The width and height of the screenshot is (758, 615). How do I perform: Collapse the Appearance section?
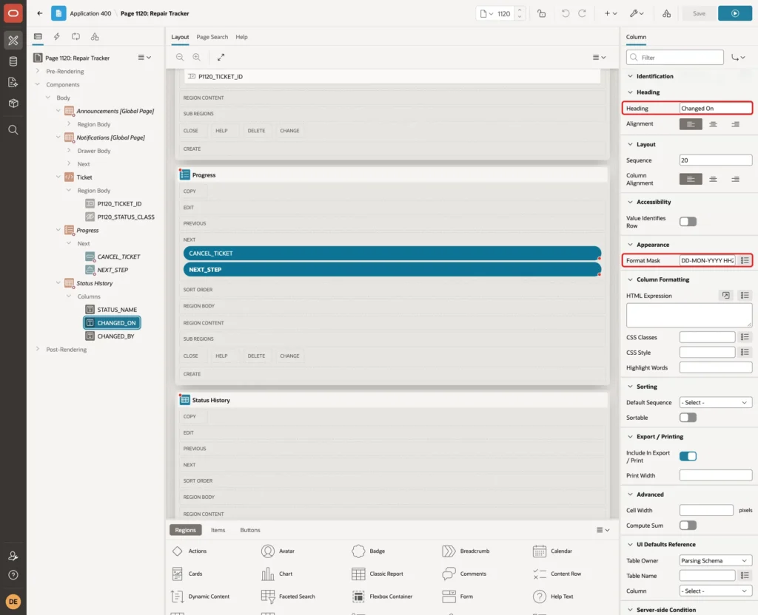630,245
